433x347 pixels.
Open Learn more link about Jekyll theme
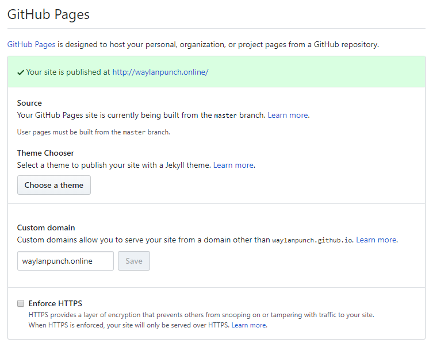[x=234, y=165]
